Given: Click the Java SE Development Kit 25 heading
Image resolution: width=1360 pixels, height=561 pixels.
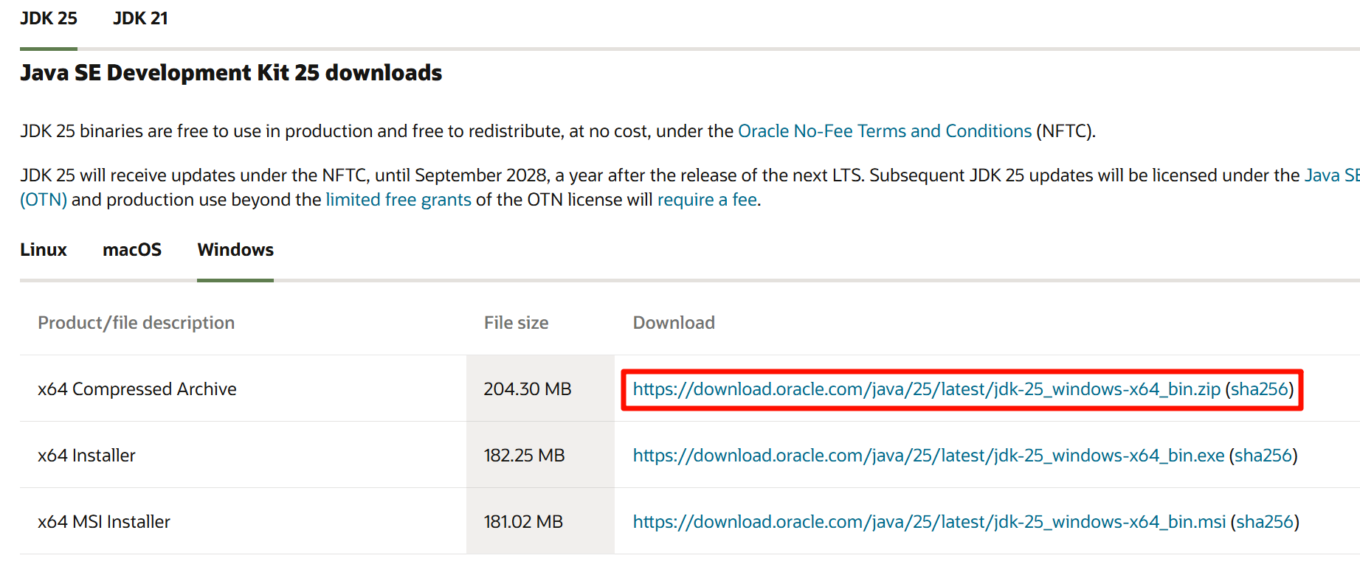Looking at the screenshot, I should tap(231, 73).
